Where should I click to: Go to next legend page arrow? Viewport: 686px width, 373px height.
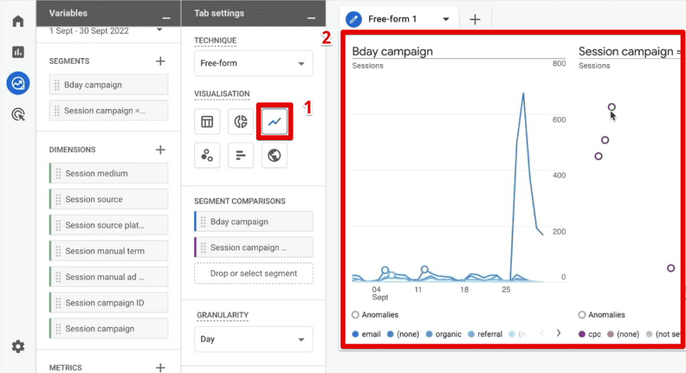(558, 333)
